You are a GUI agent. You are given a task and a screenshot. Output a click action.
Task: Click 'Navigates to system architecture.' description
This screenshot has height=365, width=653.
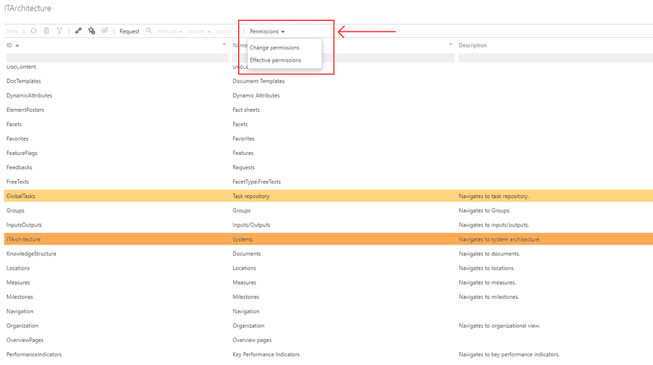[499, 240]
